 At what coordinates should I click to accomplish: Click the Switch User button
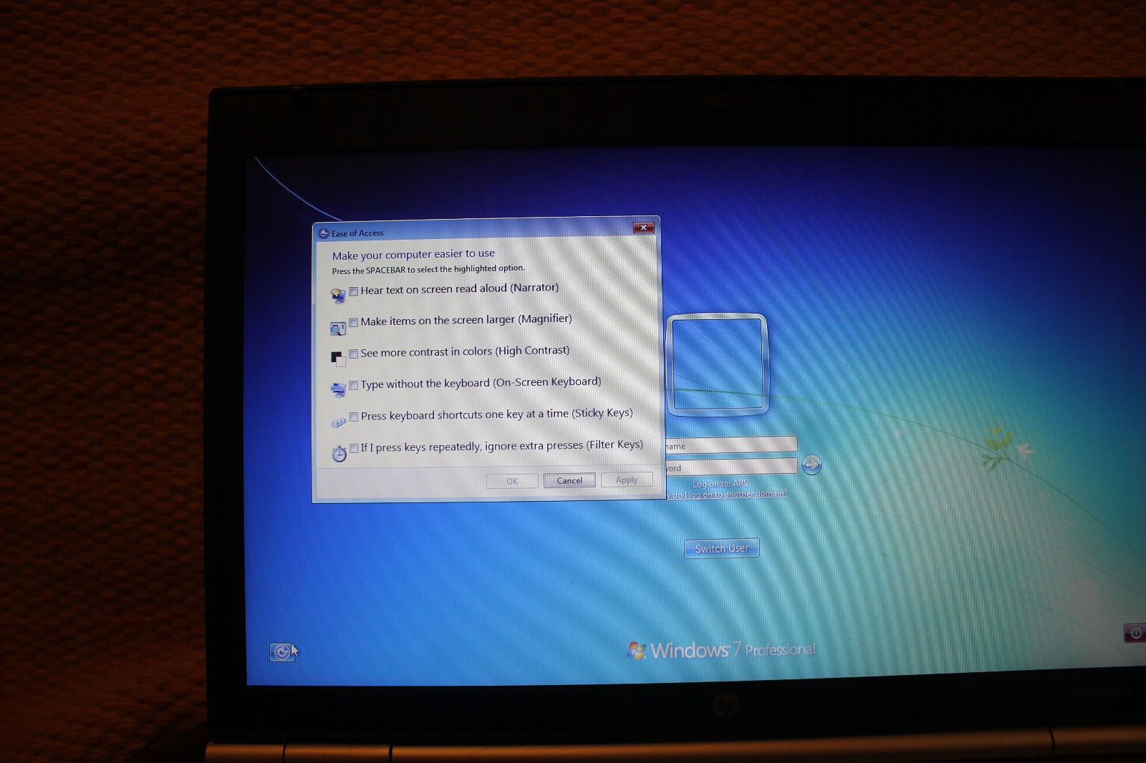click(722, 548)
